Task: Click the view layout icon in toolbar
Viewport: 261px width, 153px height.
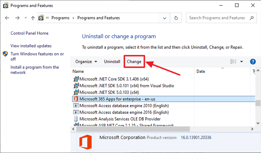Action: tap(233, 62)
